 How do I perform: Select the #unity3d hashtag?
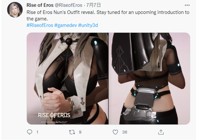tap(88, 25)
